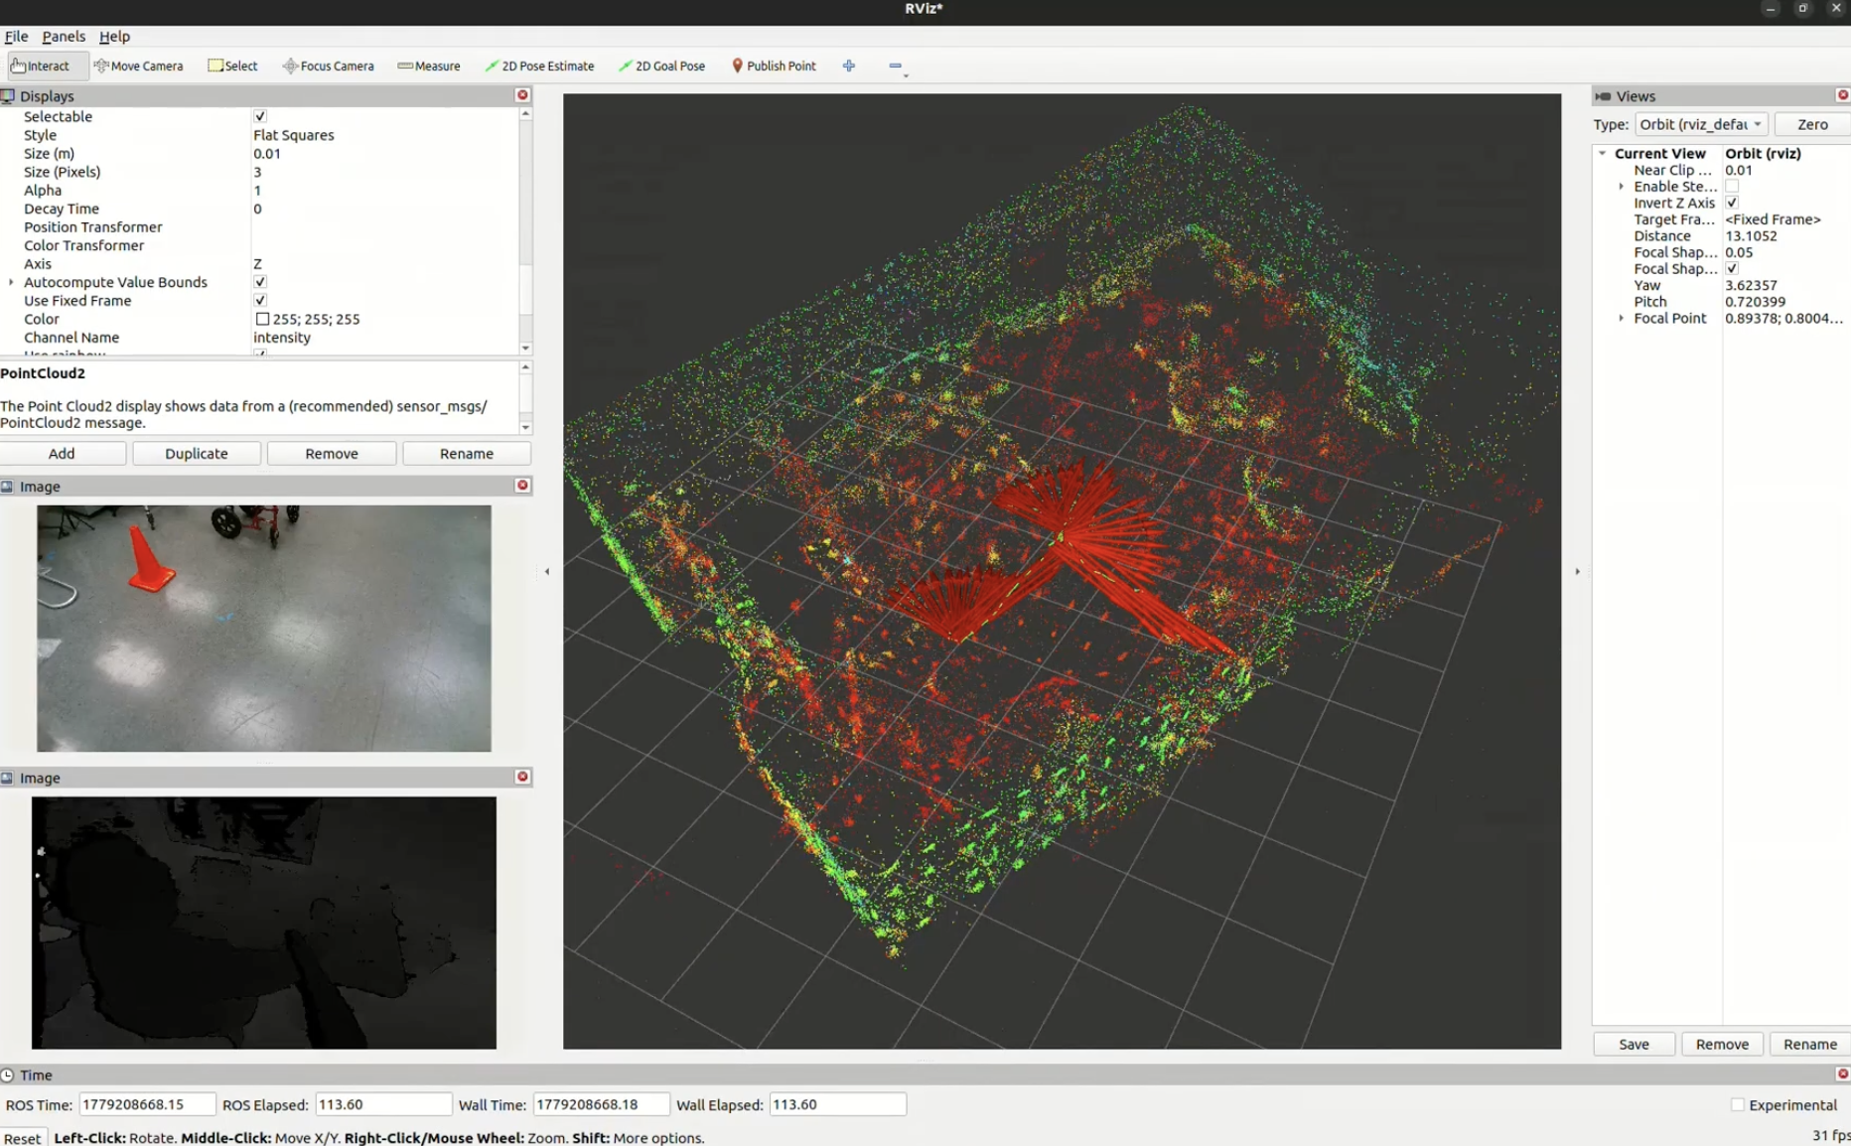Toggle the Invert Z Axis checkbox
This screenshot has width=1851, height=1146.
[x=1732, y=203]
